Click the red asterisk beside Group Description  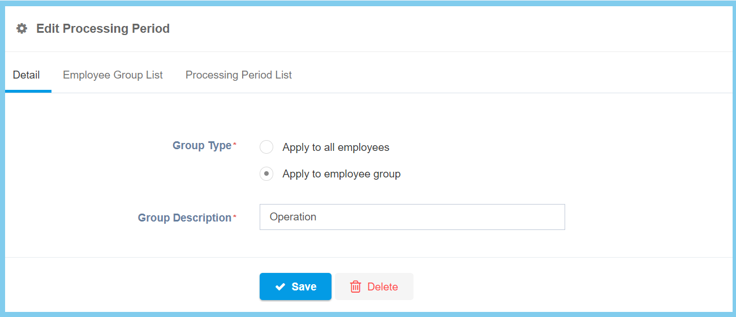(235, 218)
